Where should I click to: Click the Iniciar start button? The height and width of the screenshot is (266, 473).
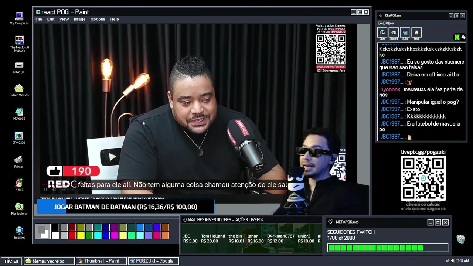(x=11, y=261)
